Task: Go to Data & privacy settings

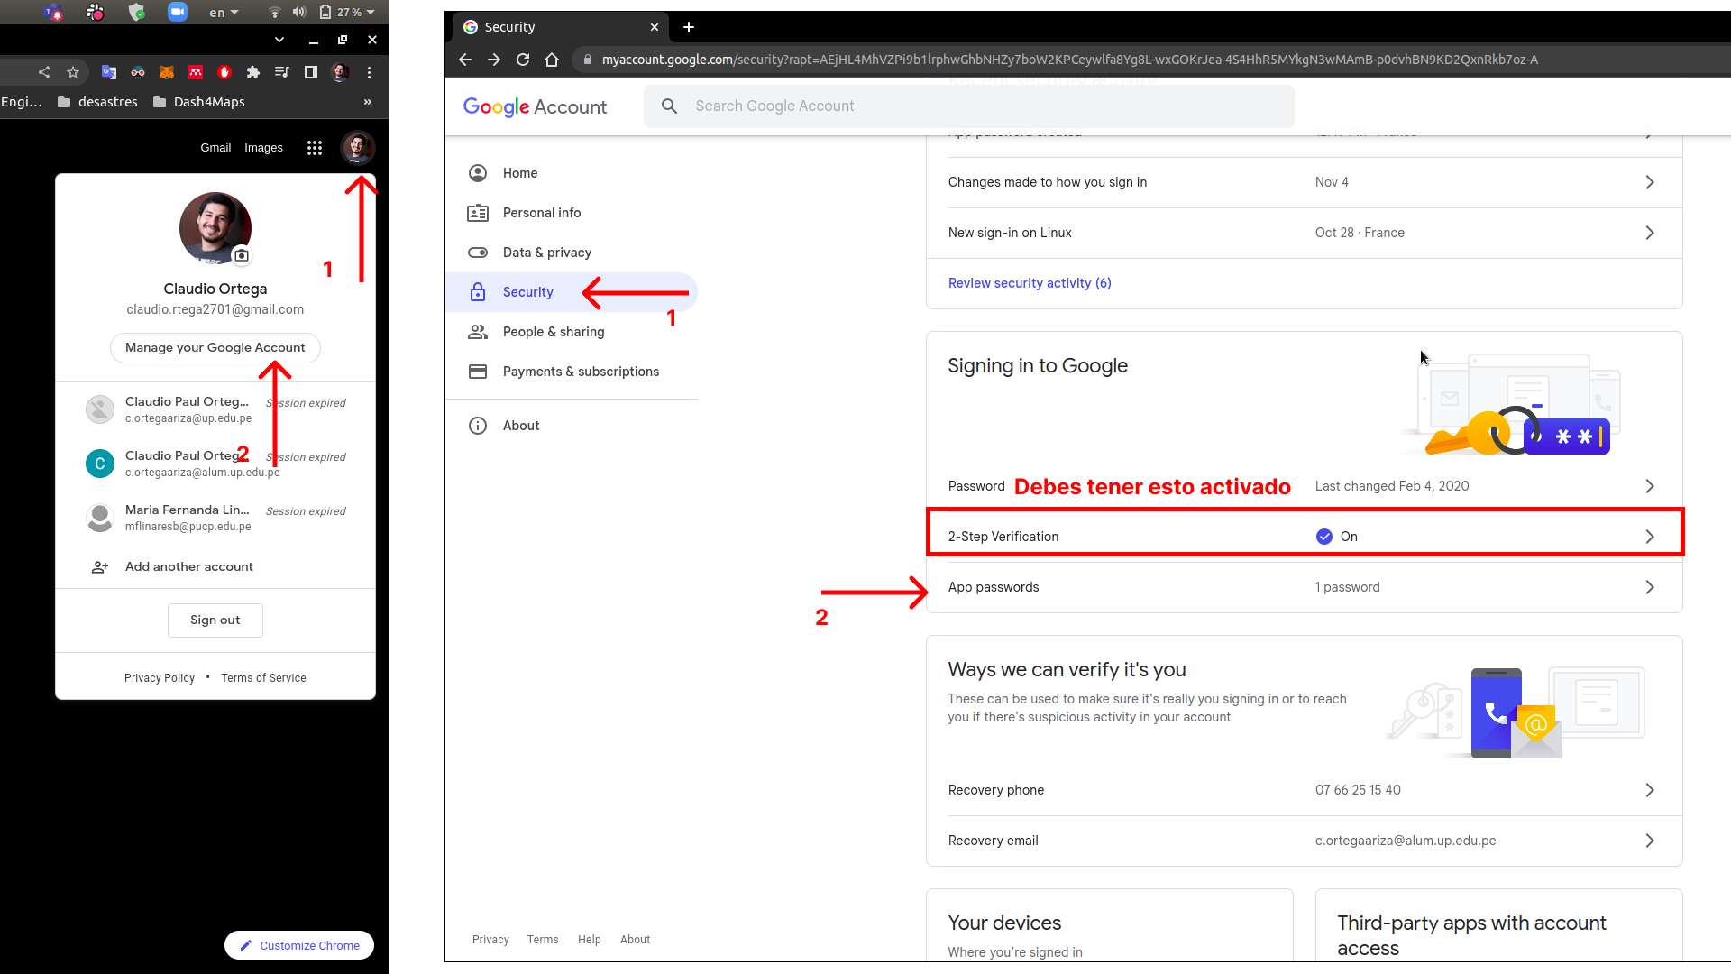Action: click(546, 252)
